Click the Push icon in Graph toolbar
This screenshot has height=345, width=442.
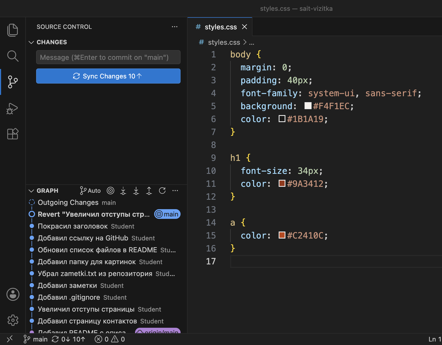point(149,191)
